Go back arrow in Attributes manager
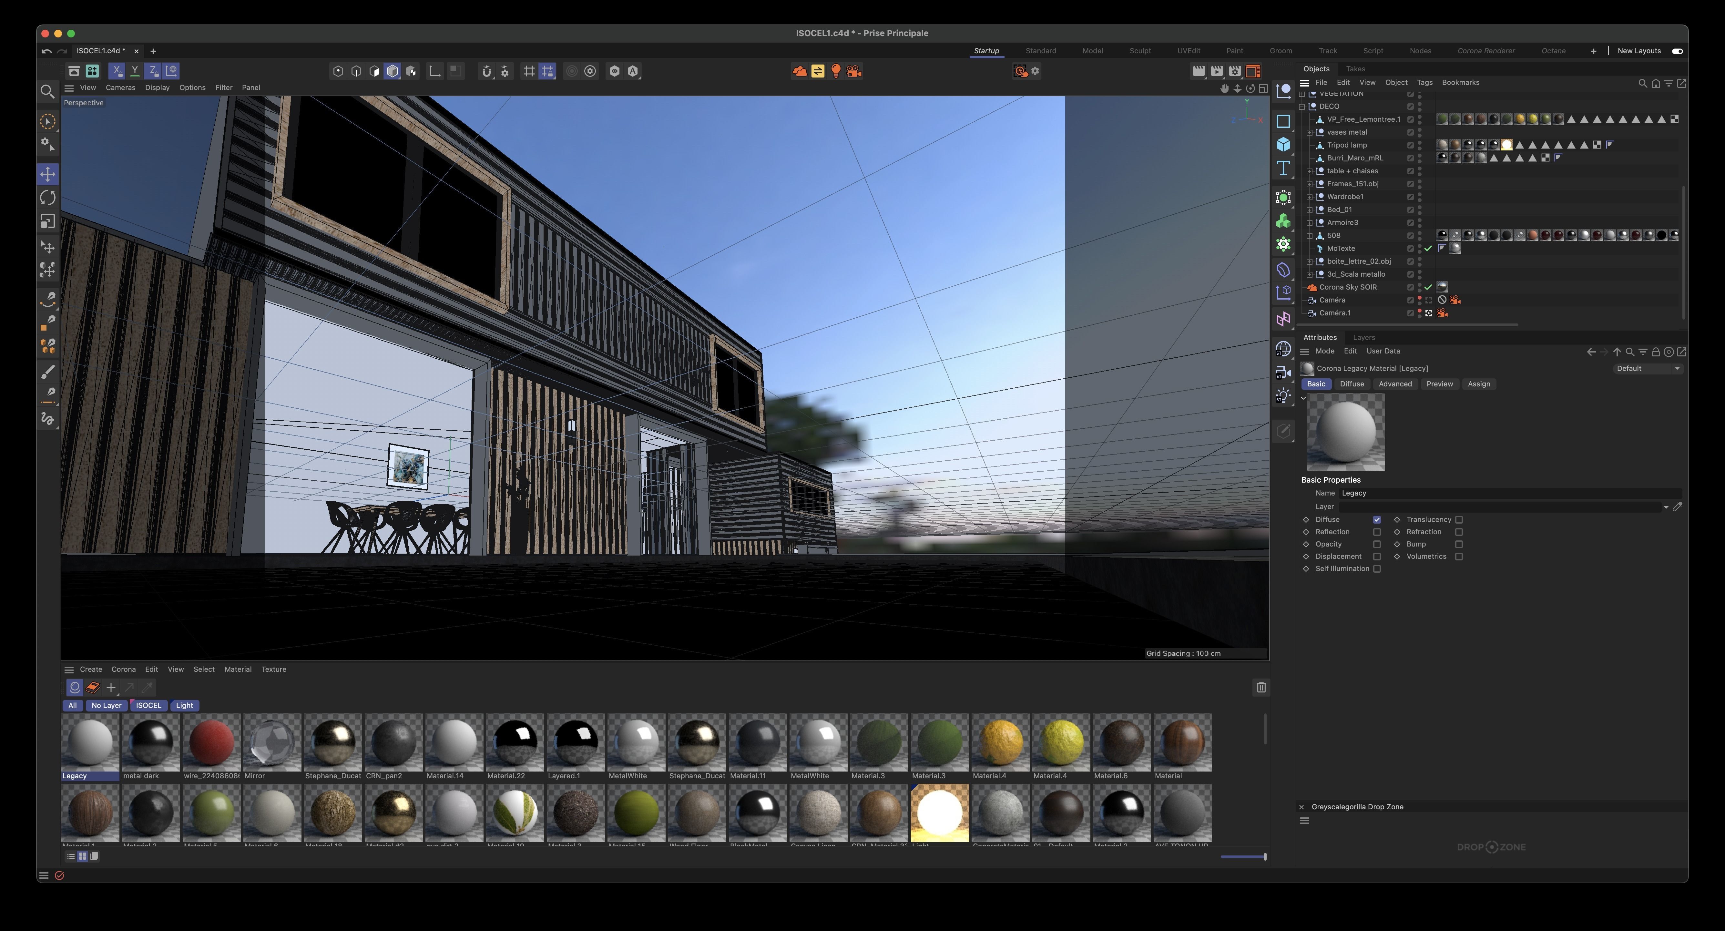1725x931 pixels. [1591, 352]
